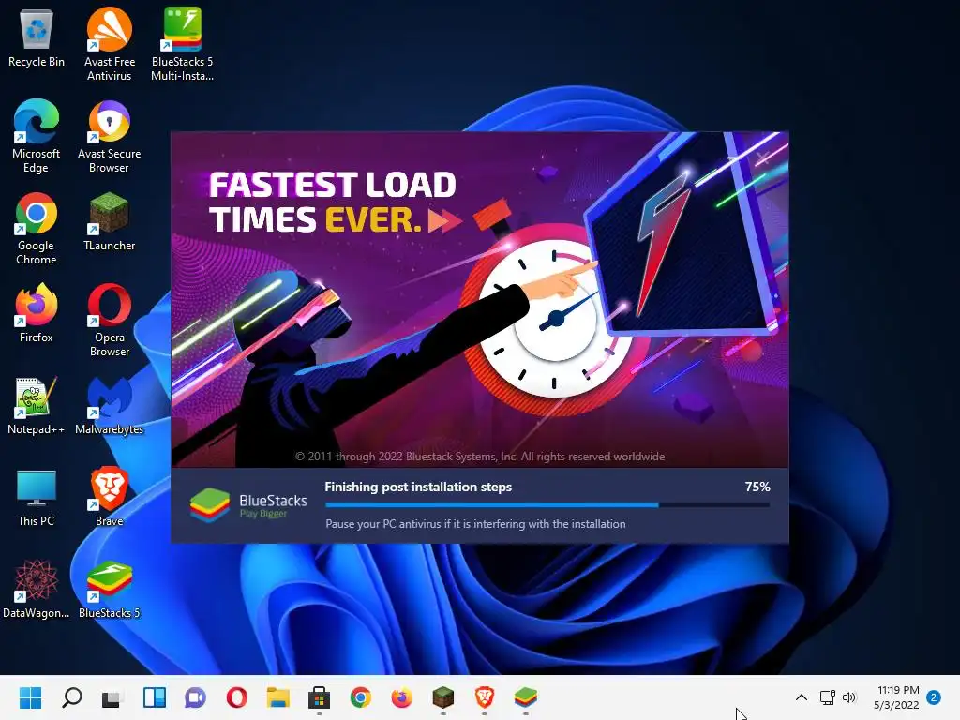Screen dimensions: 960x720
Task: Click the Avast Secure Browser desktop icon
Action: point(109,137)
